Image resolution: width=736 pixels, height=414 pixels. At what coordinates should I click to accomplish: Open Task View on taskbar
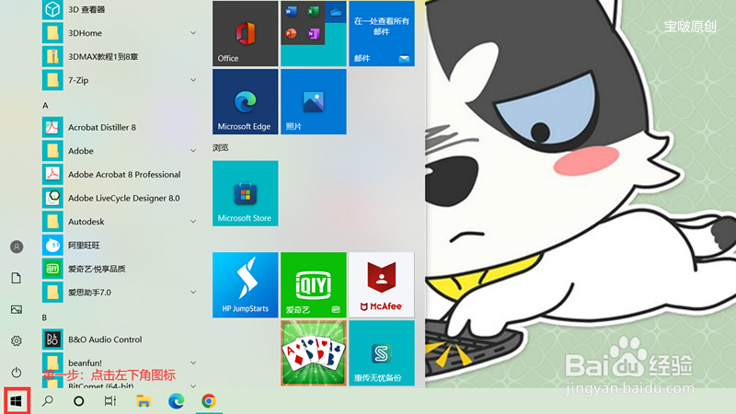point(110,401)
